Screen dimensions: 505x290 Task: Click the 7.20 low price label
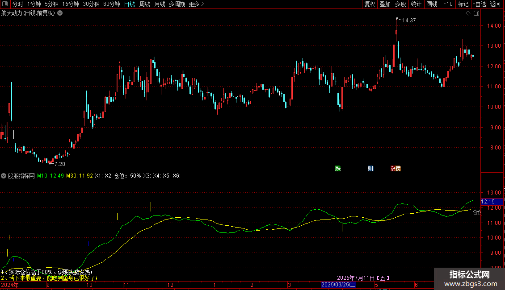(60, 164)
